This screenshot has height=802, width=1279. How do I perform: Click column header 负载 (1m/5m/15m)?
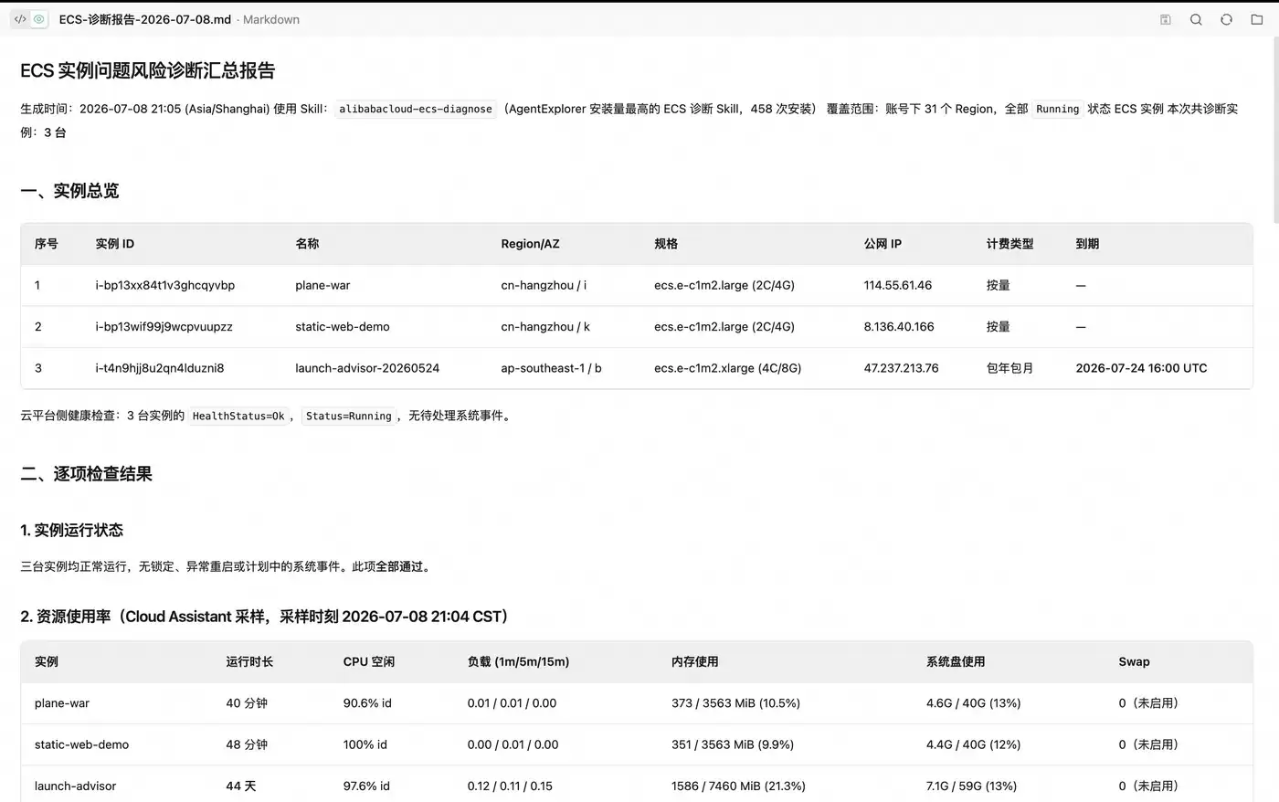(518, 661)
